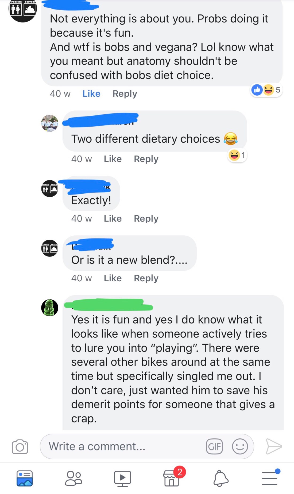Open the hamburger menu
Screen dimensions: 294x494
270,478
